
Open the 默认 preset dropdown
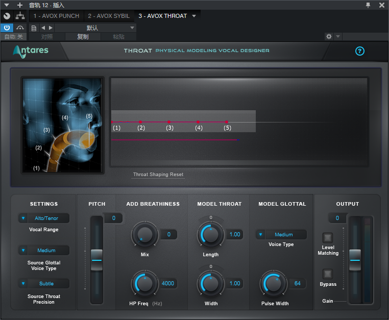[95, 28]
